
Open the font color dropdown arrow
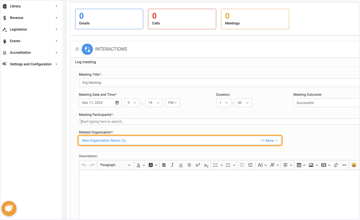[x=144, y=165]
